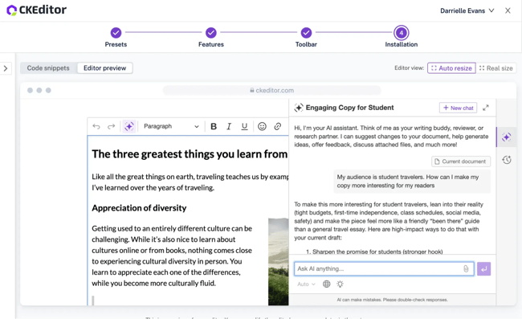Select the Installation step
The height and width of the screenshot is (319, 522).
[x=402, y=37]
